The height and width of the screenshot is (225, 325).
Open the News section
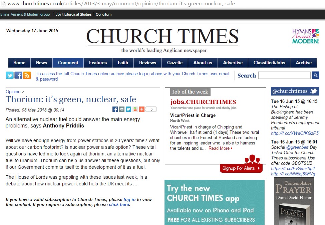[41, 63]
